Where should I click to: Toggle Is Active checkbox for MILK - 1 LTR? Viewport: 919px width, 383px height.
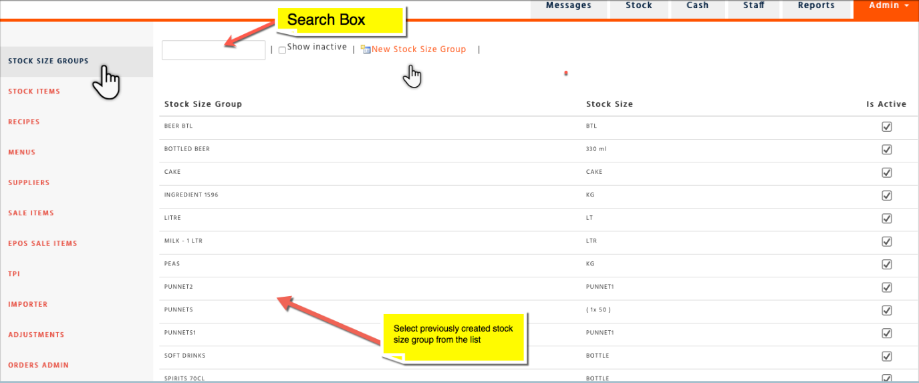pyautogui.click(x=887, y=241)
